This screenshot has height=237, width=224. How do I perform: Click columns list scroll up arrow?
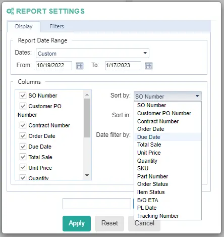[x=87, y=94]
